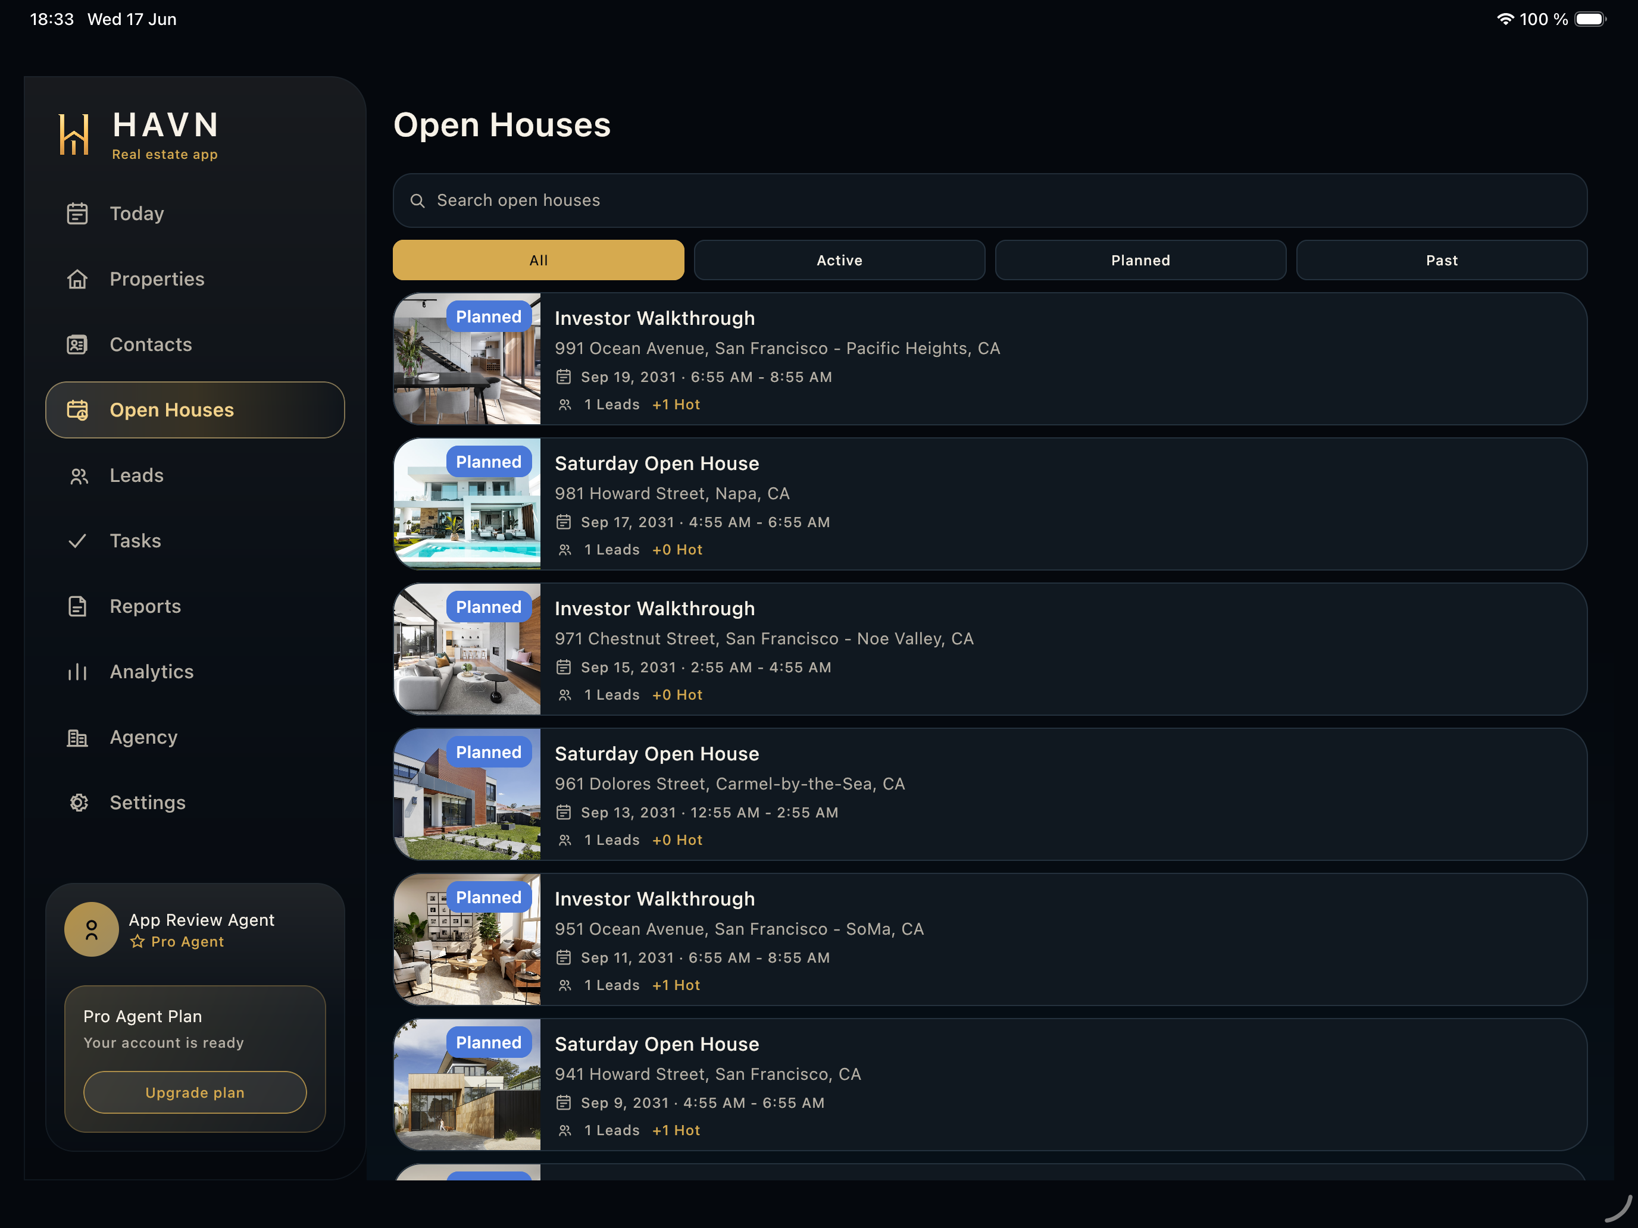The width and height of the screenshot is (1638, 1228).
Task: Open the Today section
Action: tap(195, 214)
